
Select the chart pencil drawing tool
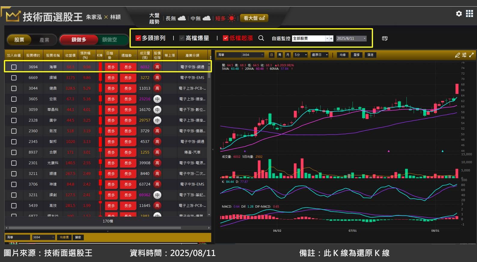coord(457,55)
